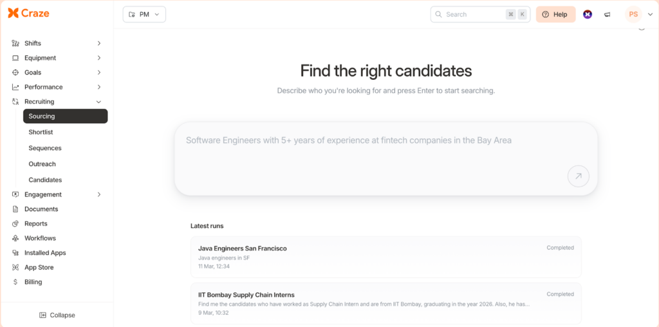Submit search with the arrow button
Viewport: 659px width, 327px height.
[x=578, y=176]
